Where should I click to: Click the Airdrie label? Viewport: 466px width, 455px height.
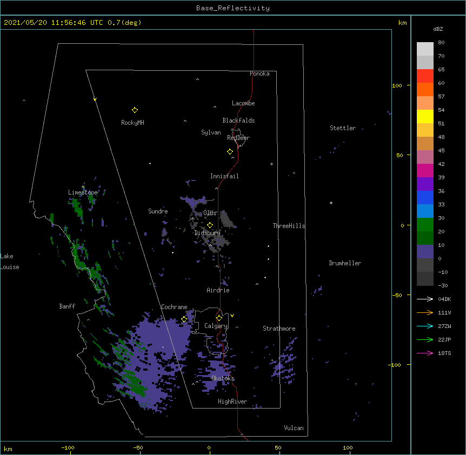(x=218, y=290)
